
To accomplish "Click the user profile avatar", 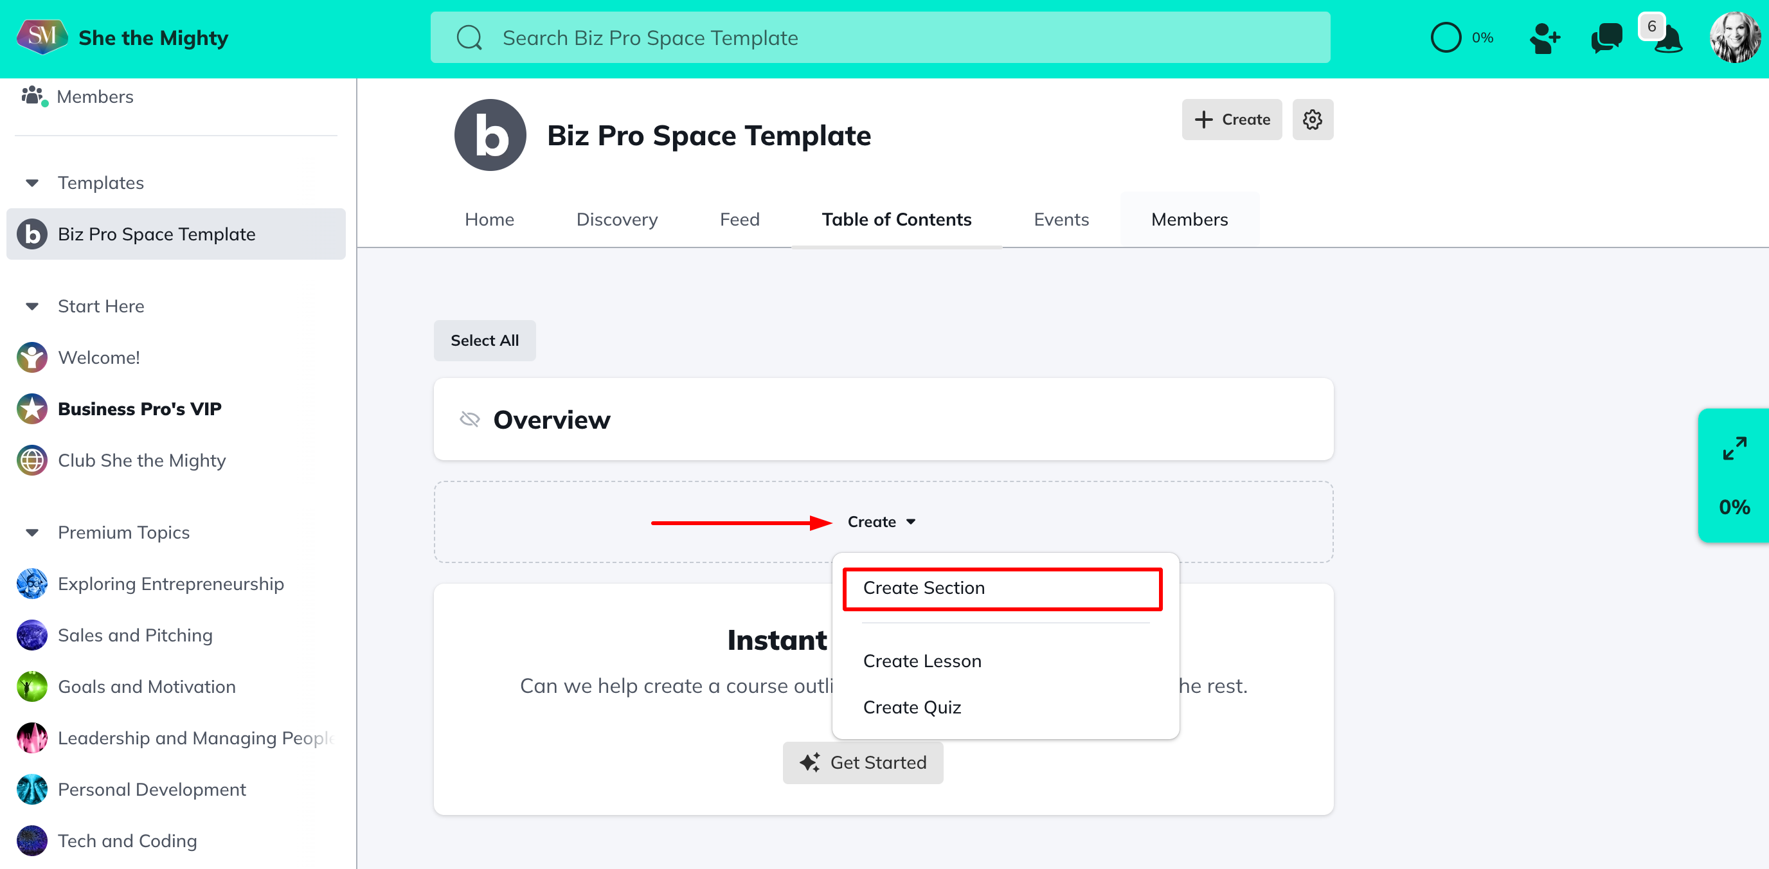I will coord(1735,38).
